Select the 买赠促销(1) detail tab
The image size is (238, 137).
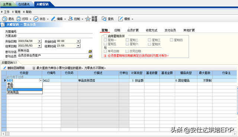pyautogui.click(x=9, y=63)
